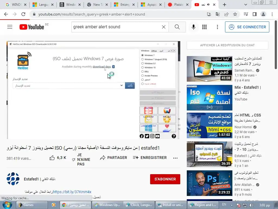Open the YouTube apps grid icon
278x209 pixels.
pos(204,27)
